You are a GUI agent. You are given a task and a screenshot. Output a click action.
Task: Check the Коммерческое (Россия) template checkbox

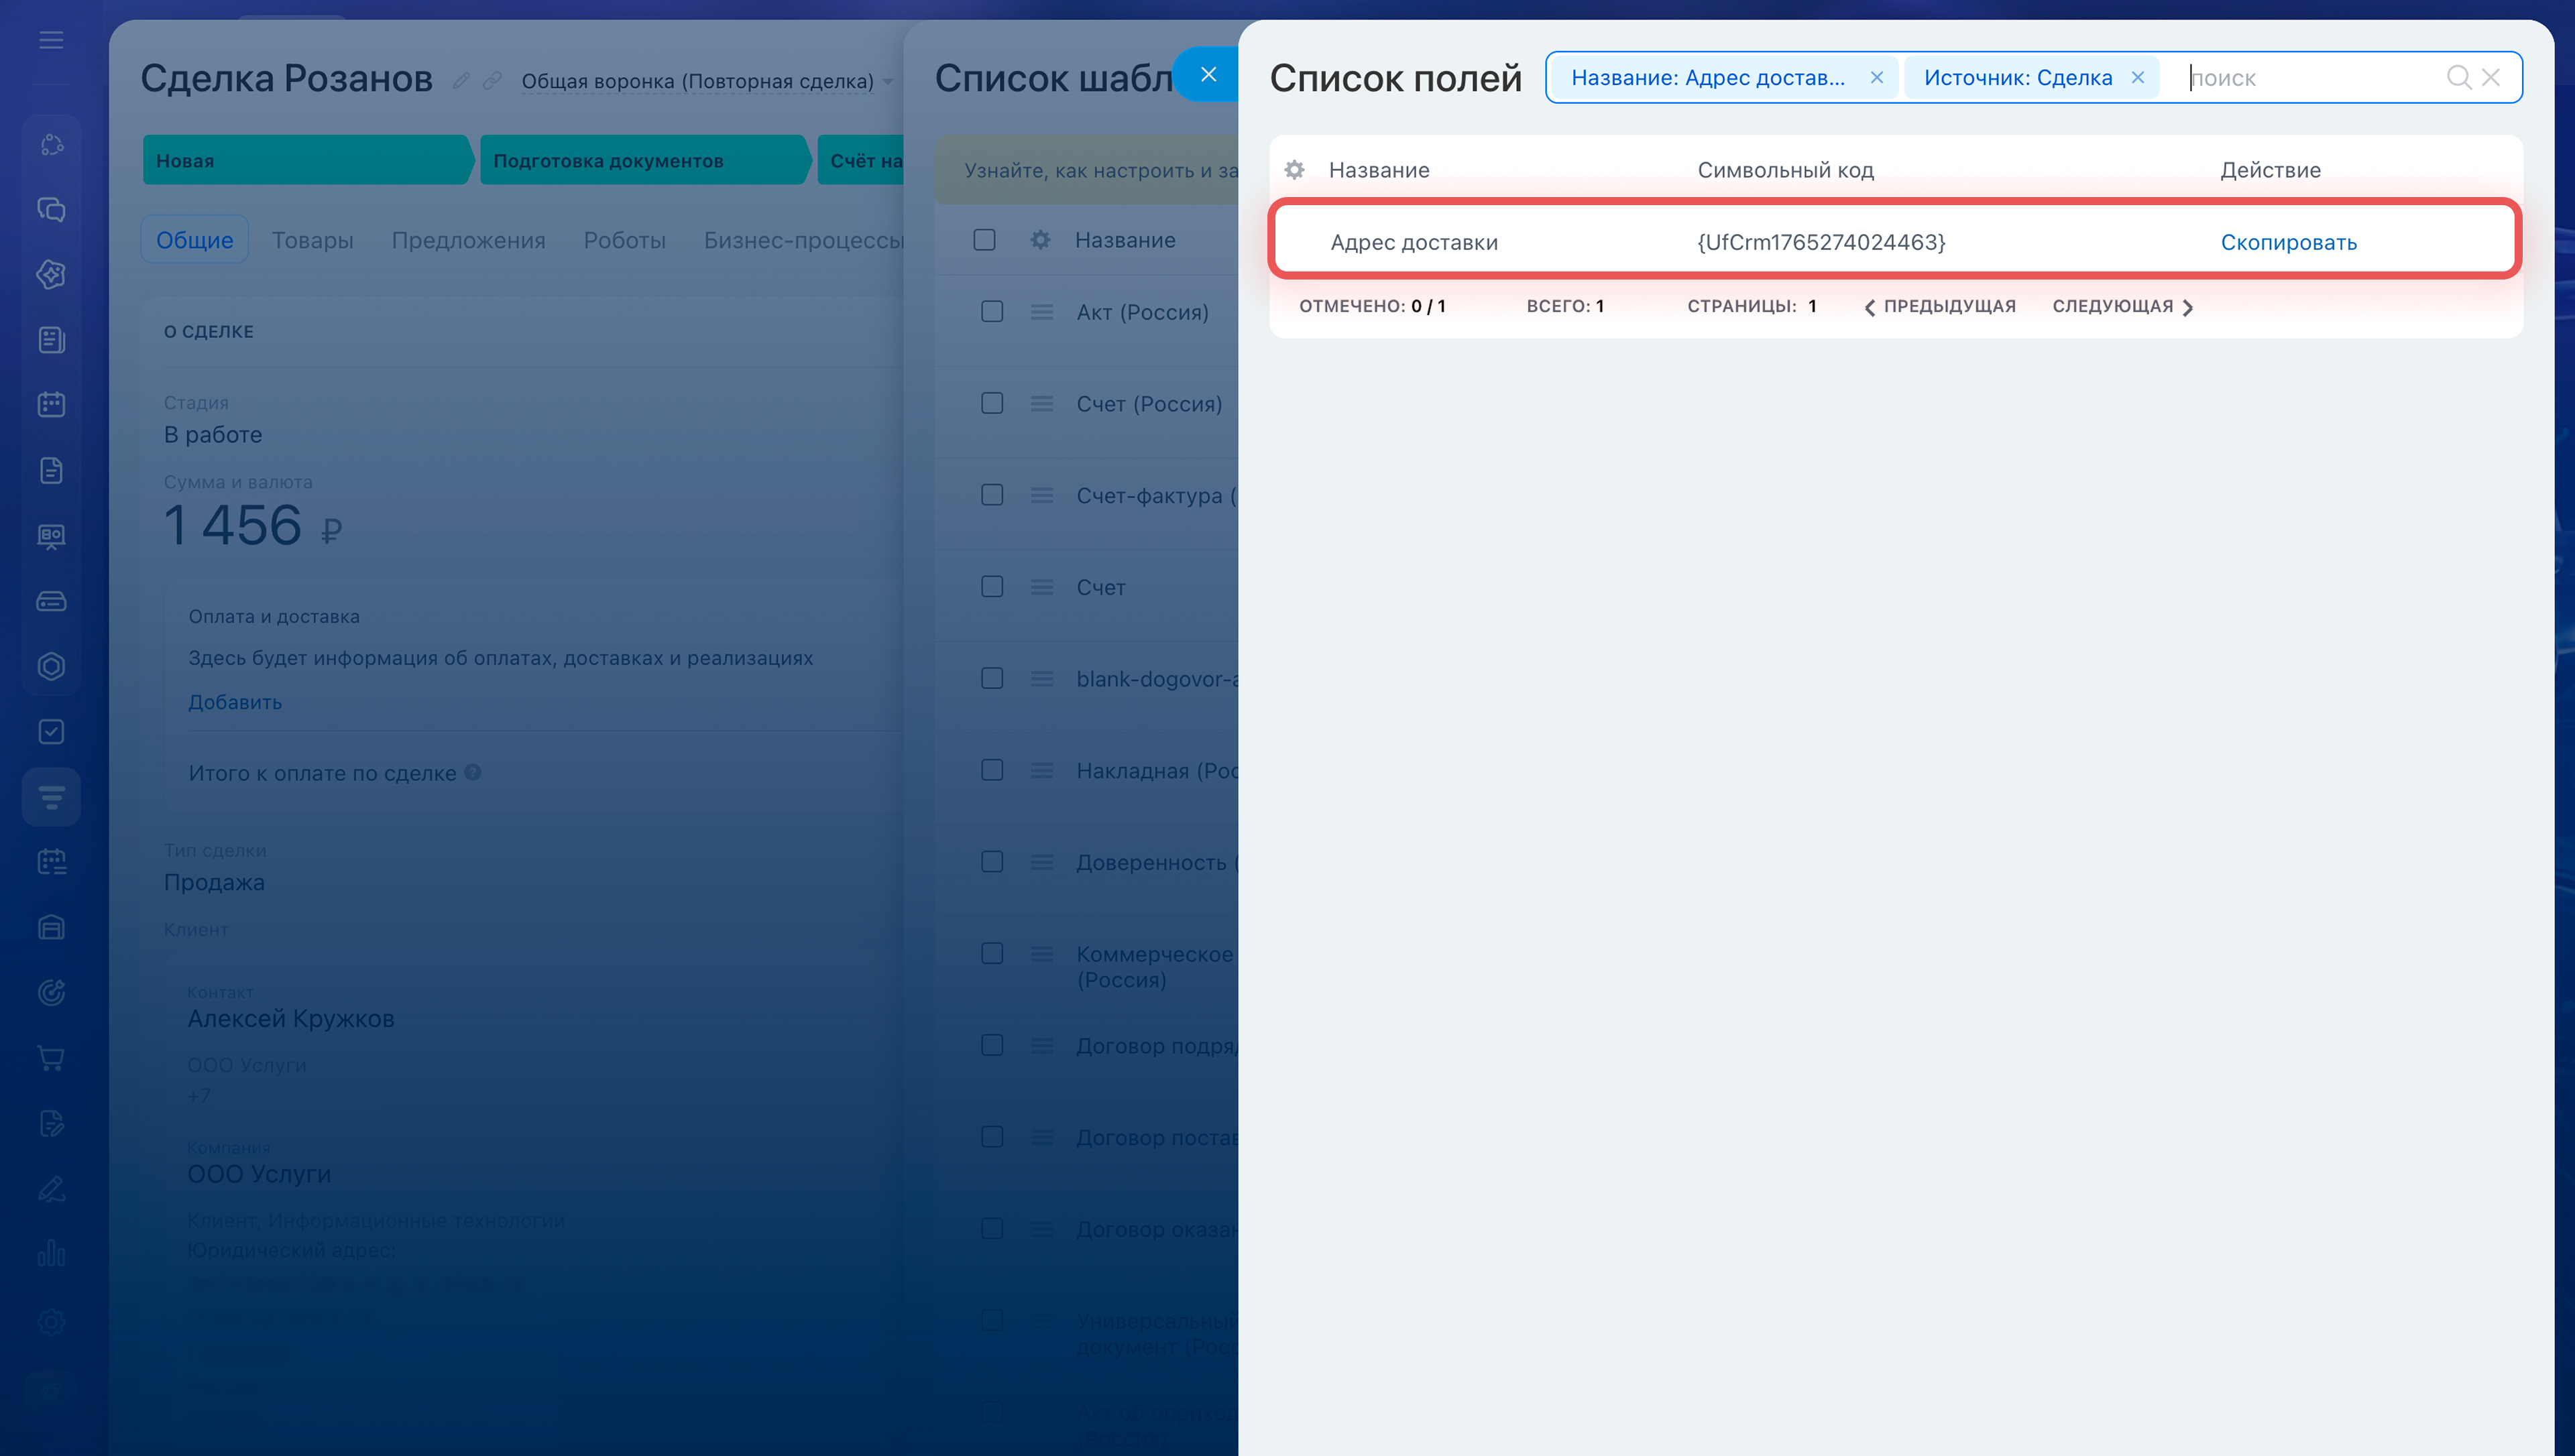click(x=992, y=954)
